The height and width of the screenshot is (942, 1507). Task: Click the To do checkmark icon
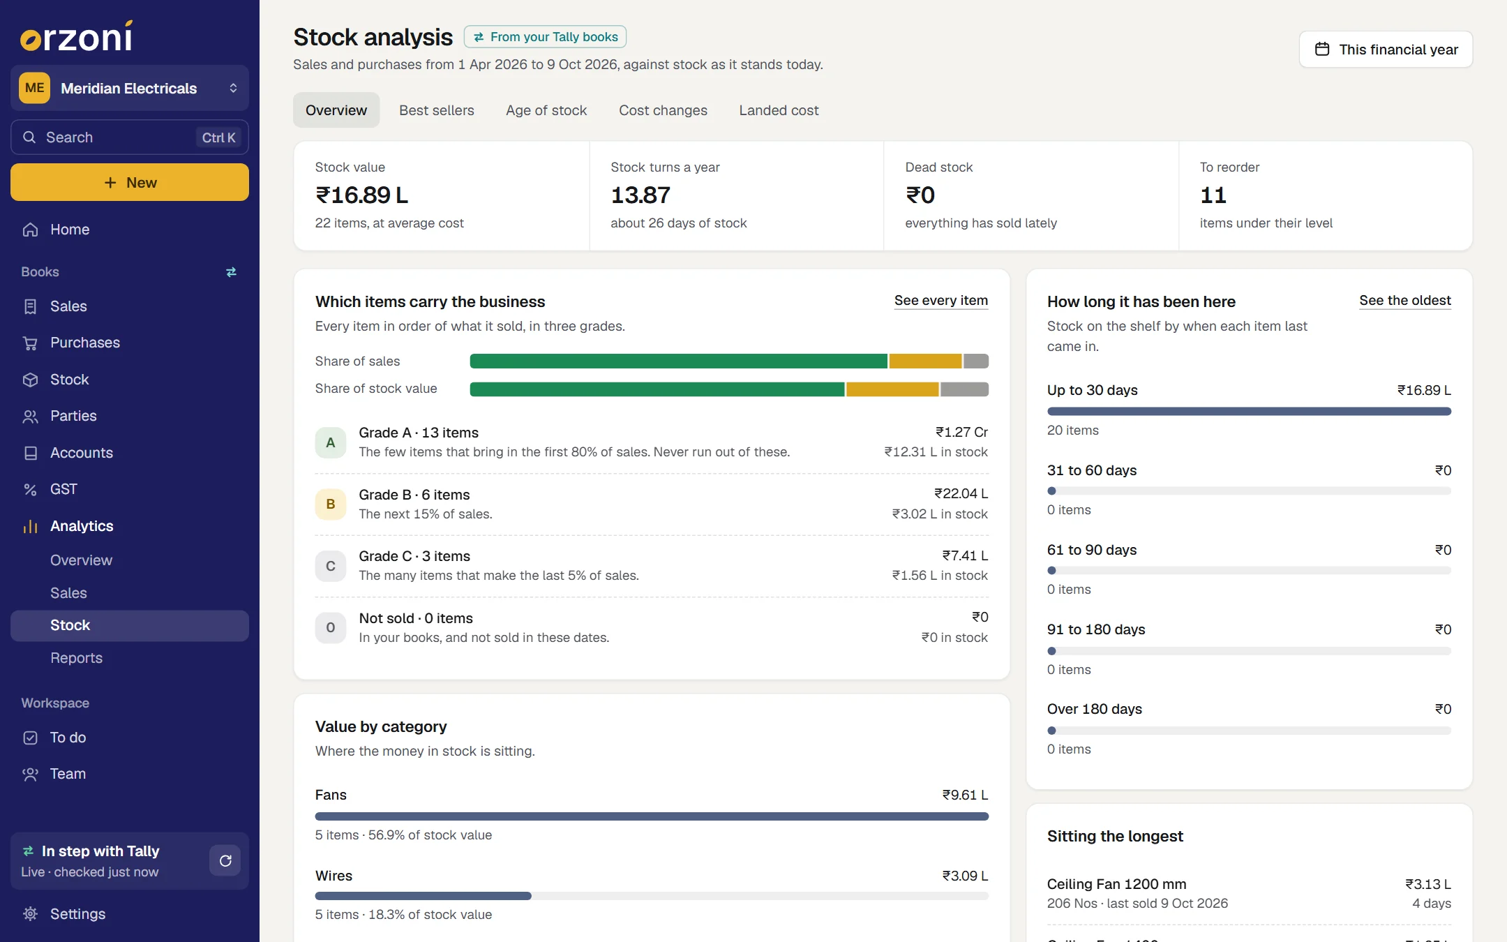tap(30, 738)
